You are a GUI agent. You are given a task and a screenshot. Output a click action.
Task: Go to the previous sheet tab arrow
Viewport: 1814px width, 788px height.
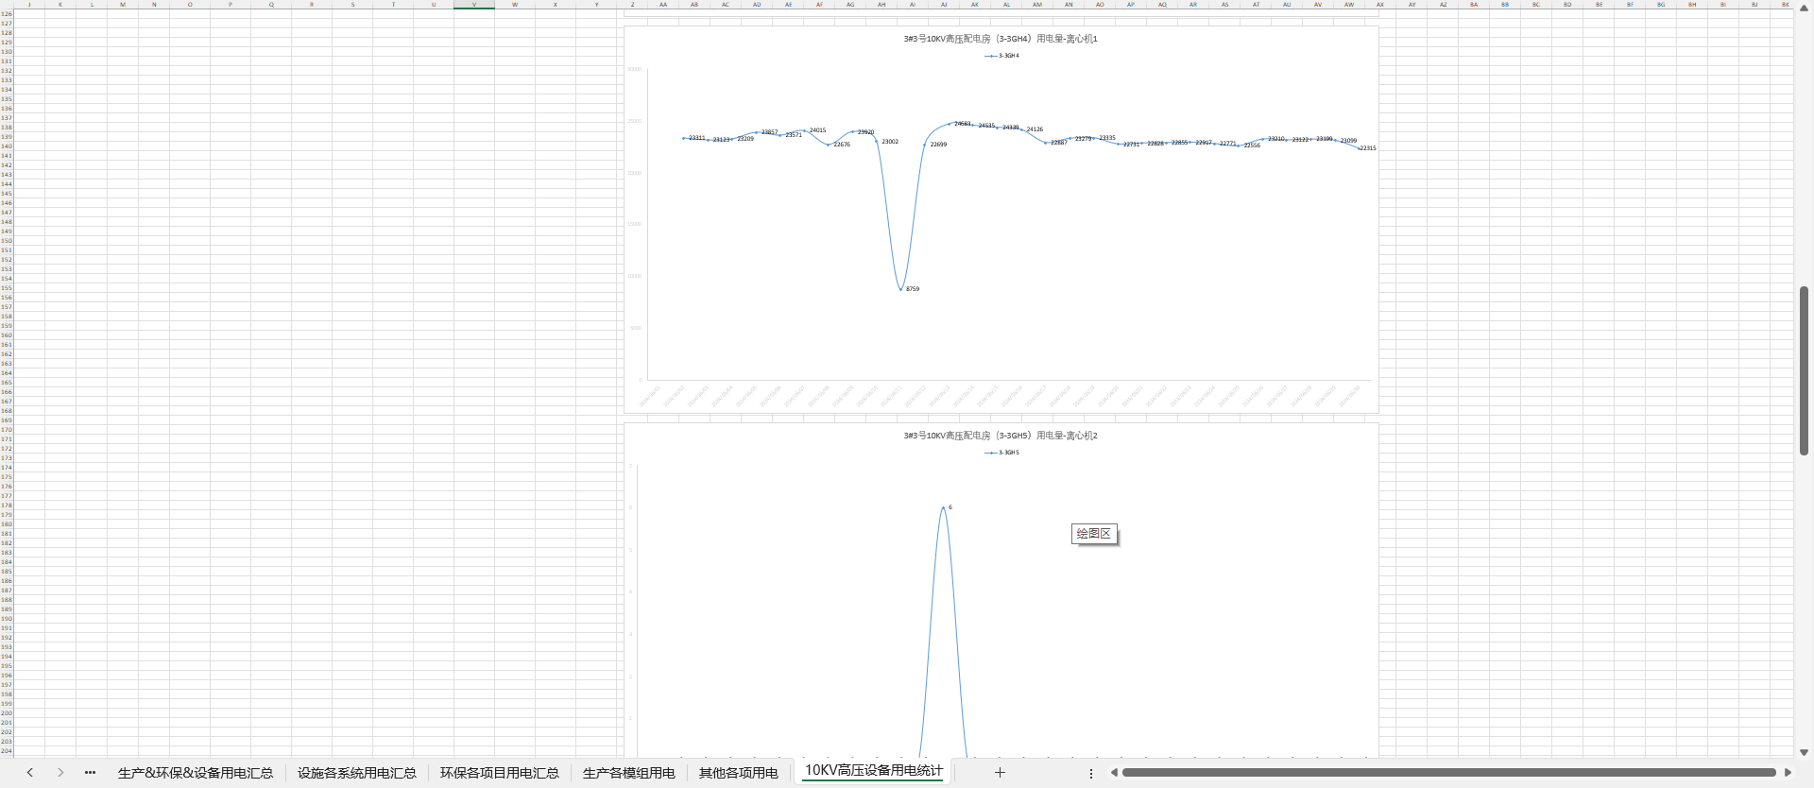[x=30, y=773]
